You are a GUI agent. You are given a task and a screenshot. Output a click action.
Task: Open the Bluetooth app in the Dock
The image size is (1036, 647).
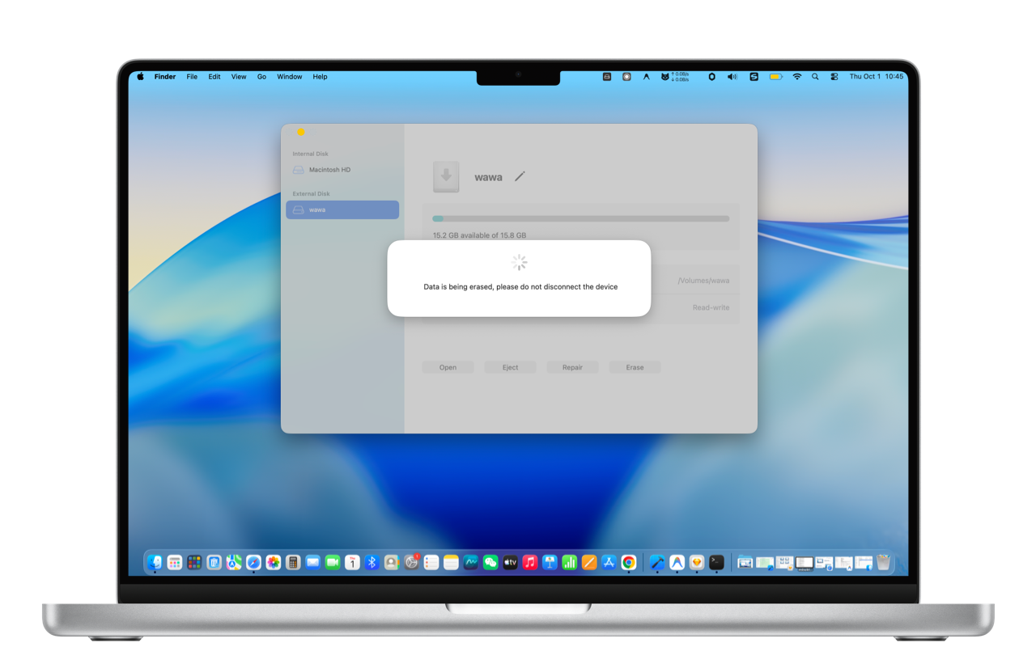point(372,562)
